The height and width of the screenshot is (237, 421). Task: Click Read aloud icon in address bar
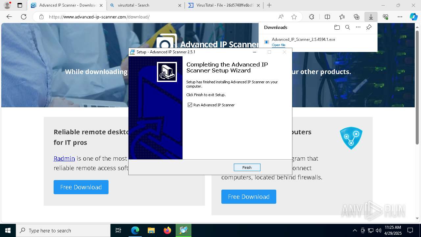tap(281, 17)
